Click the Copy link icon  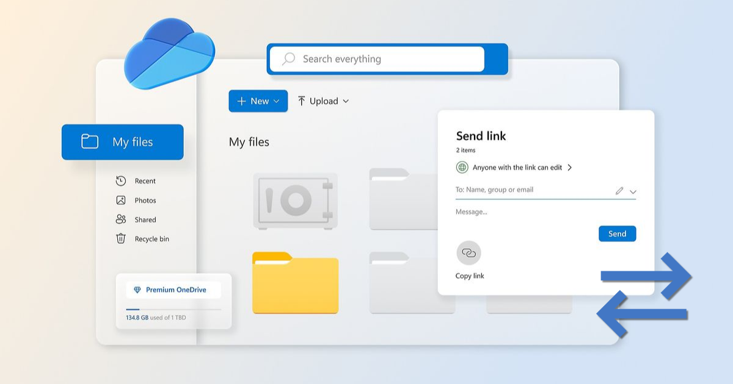[x=469, y=252]
